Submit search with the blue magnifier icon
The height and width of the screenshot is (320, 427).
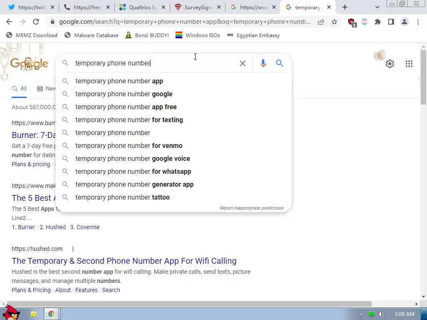pyautogui.click(x=279, y=63)
